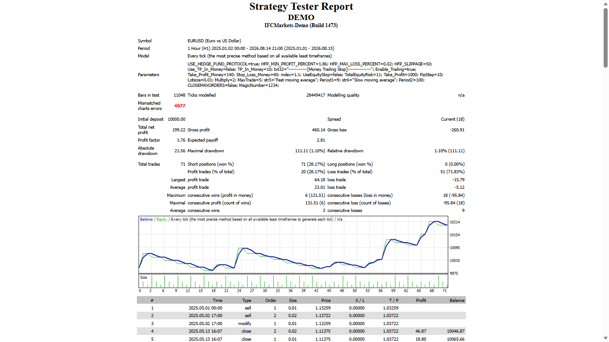Click the Time column header

[x=217, y=301]
